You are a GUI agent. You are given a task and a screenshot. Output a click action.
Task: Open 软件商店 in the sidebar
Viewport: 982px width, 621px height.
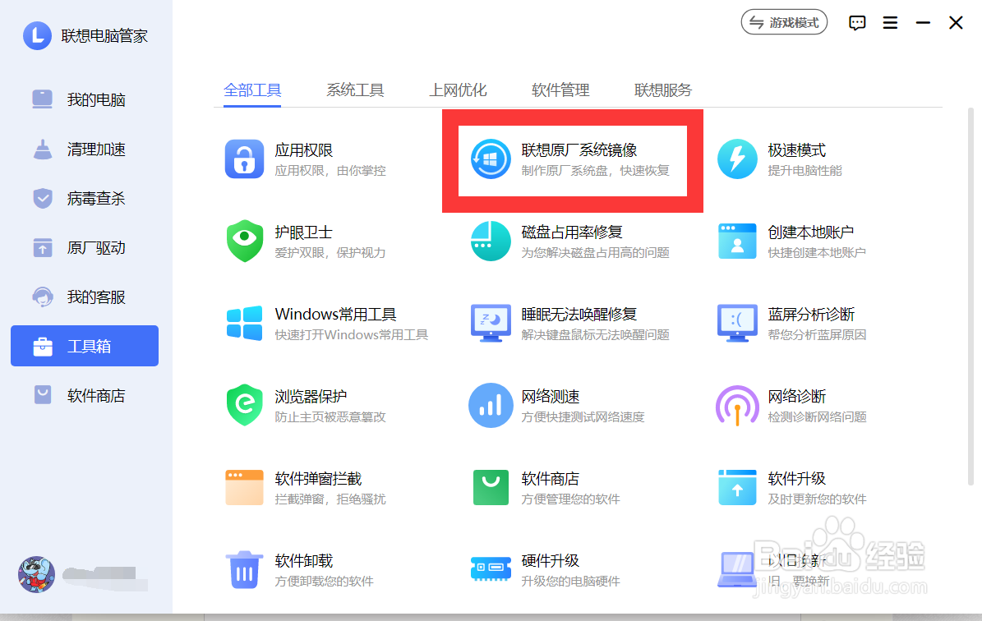[85, 396]
